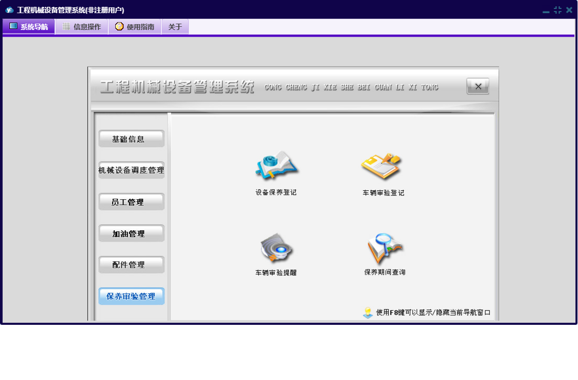The width and height of the screenshot is (578, 380).
Task: Close the navigation panel with X button
Action: pos(478,87)
